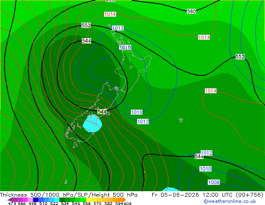Viewport: 265px width, 205px height.
Task: Click the blue 1010 label directly above 1008
Action: tap(205, 169)
